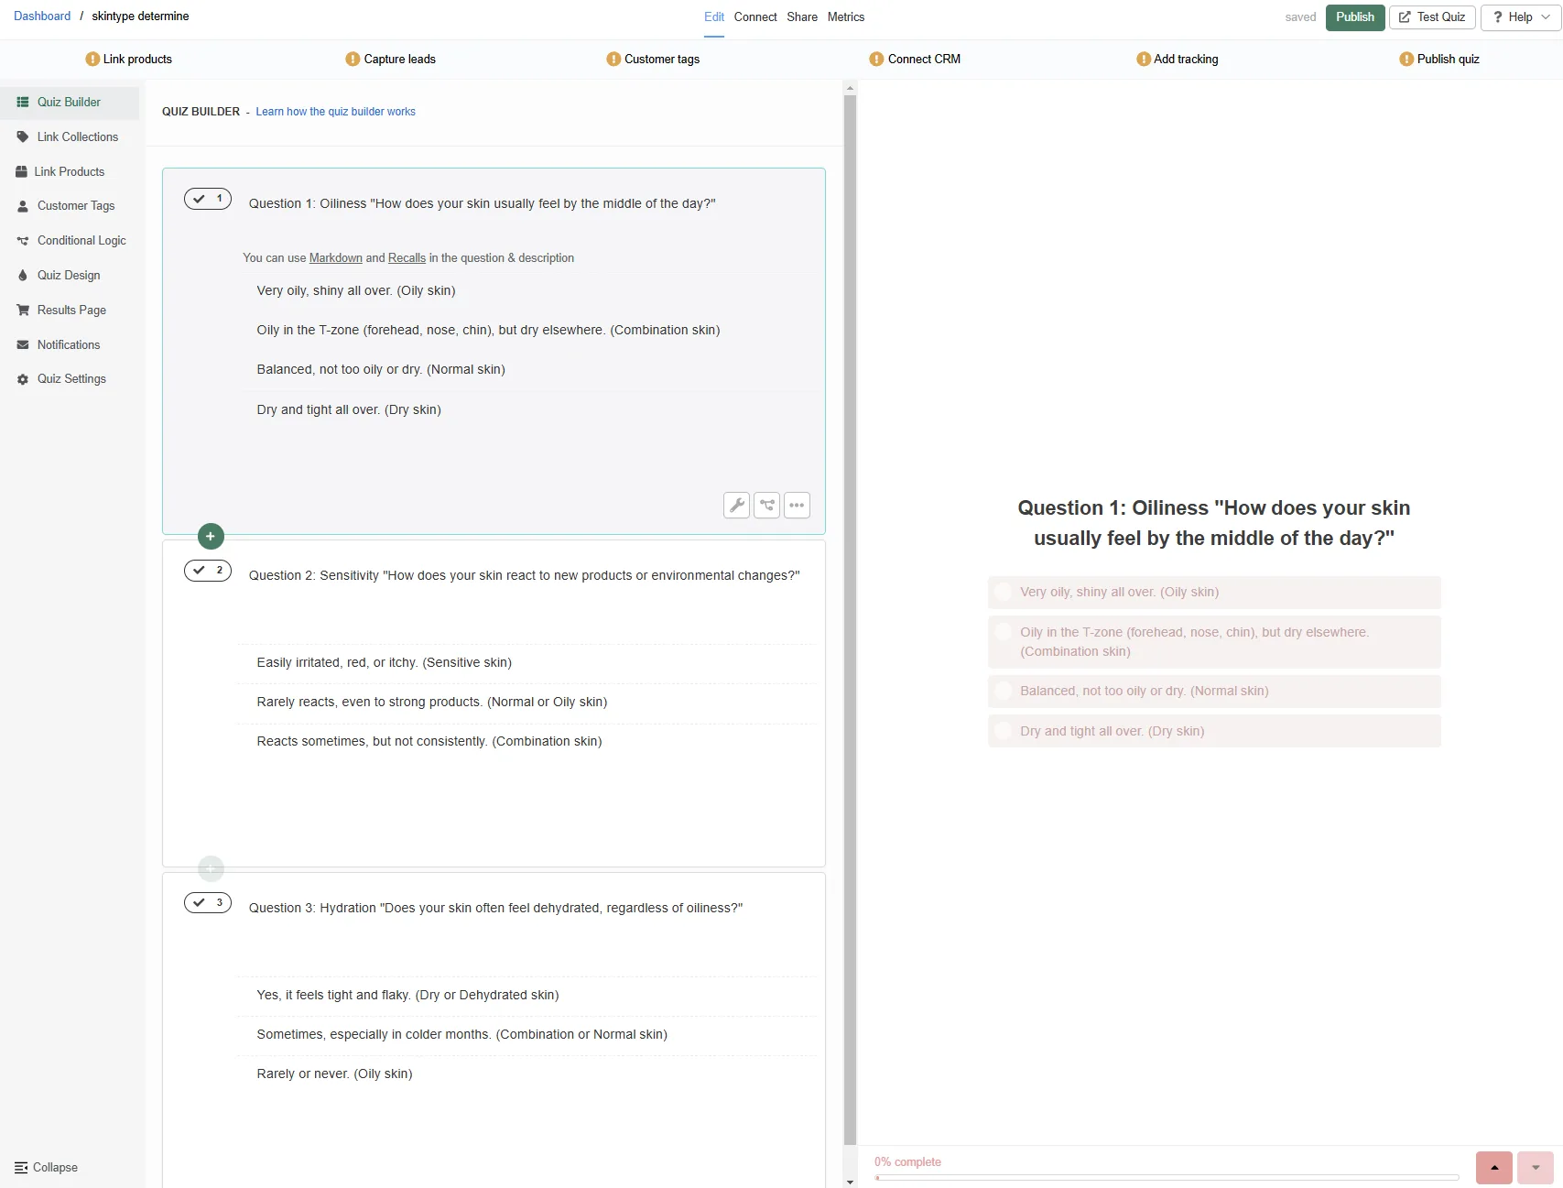Screen dimensions: 1563x1188
Task: Click the Connect CRM warning icon
Action: tap(876, 60)
